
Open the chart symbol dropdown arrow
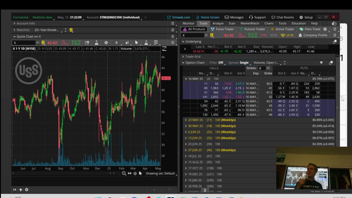coord(38,43)
